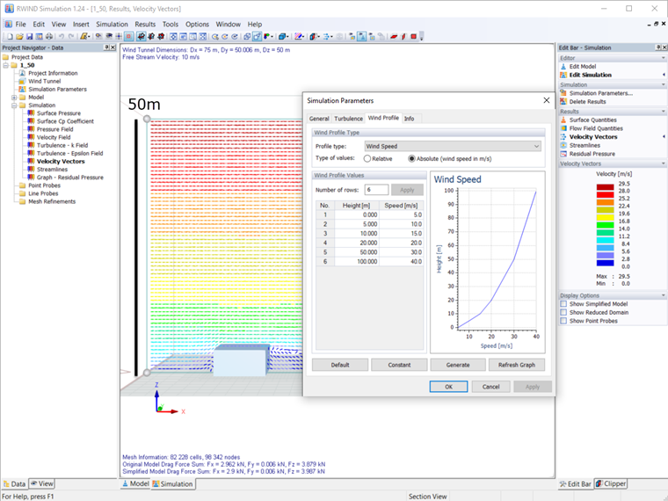Collapse the Simulation section in the Edit Bar
The height and width of the screenshot is (501, 668).
(663, 85)
